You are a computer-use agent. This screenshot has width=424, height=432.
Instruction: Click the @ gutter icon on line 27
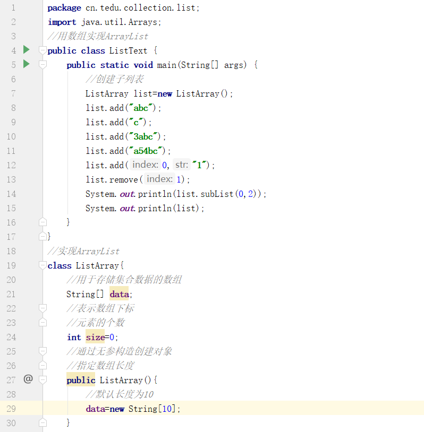click(x=28, y=379)
